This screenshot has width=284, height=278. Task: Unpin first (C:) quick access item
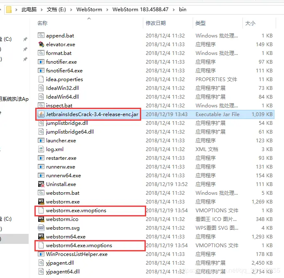coord(25,39)
